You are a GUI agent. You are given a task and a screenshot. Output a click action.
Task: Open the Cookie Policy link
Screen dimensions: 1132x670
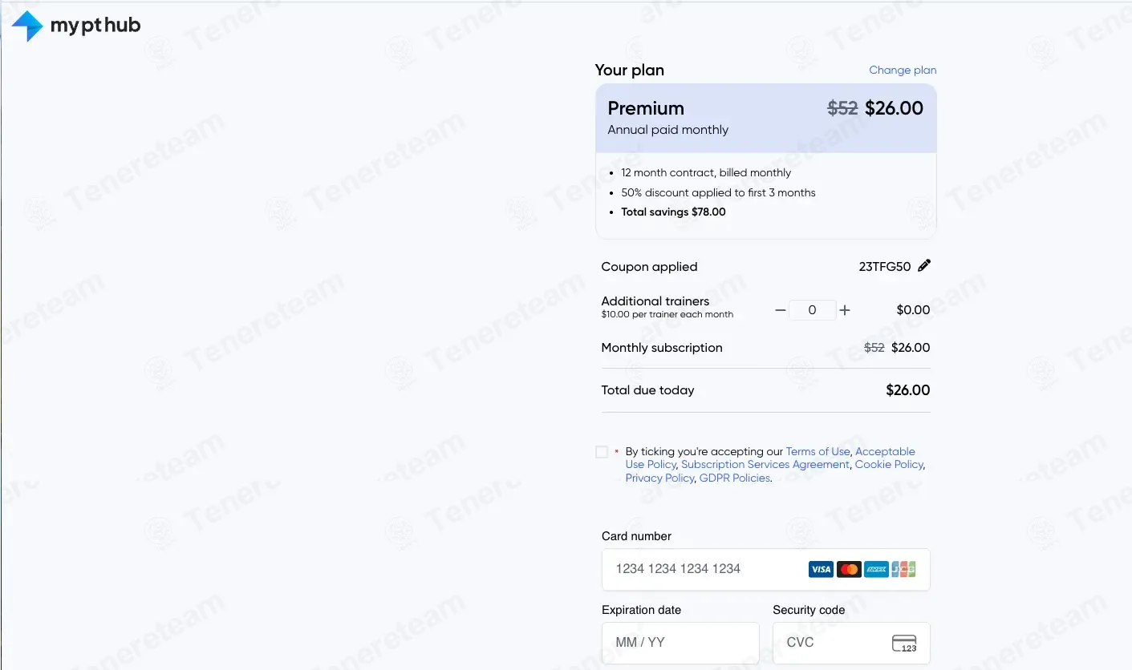click(889, 464)
